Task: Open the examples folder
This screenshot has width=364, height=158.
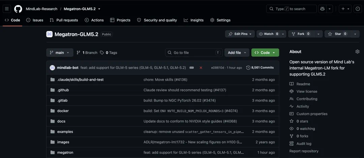Action: point(65,132)
